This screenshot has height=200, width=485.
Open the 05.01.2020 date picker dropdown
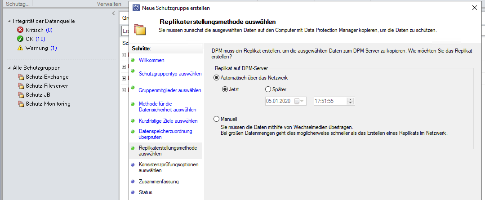click(303, 101)
